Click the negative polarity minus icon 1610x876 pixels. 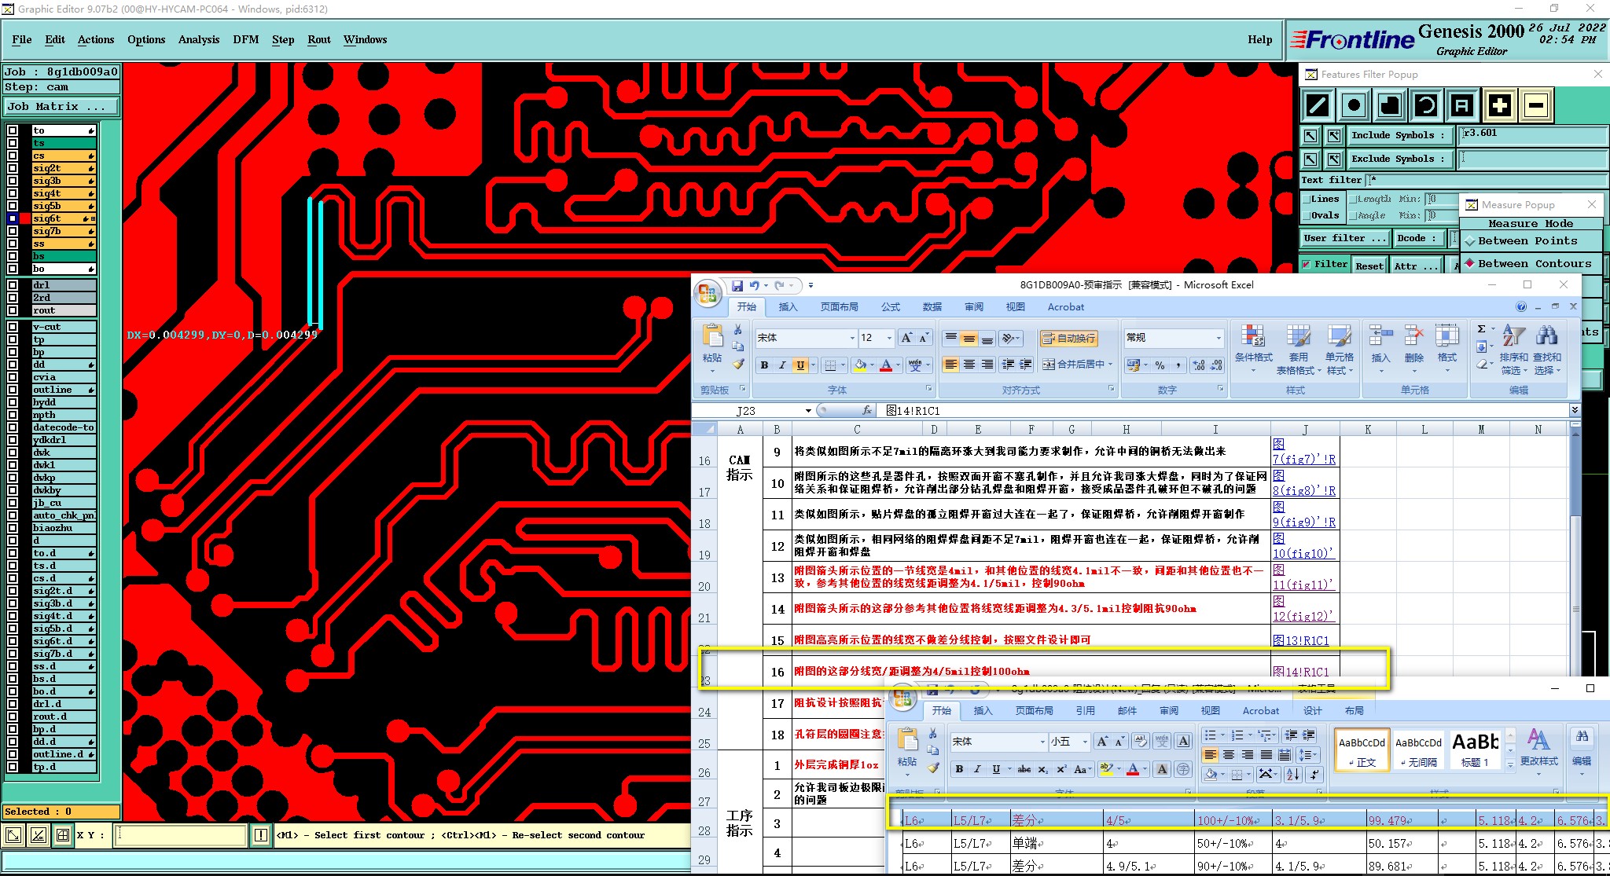(1535, 105)
